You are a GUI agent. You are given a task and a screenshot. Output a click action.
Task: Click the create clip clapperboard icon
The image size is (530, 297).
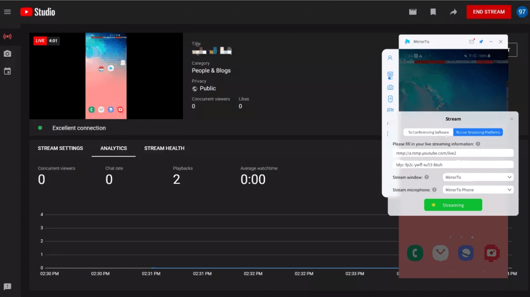click(x=413, y=12)
